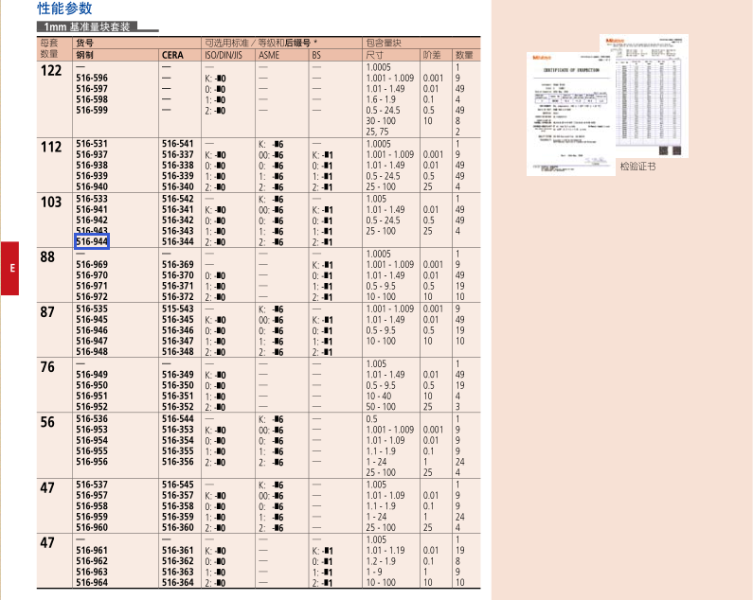Click part number 516-536

92,418
